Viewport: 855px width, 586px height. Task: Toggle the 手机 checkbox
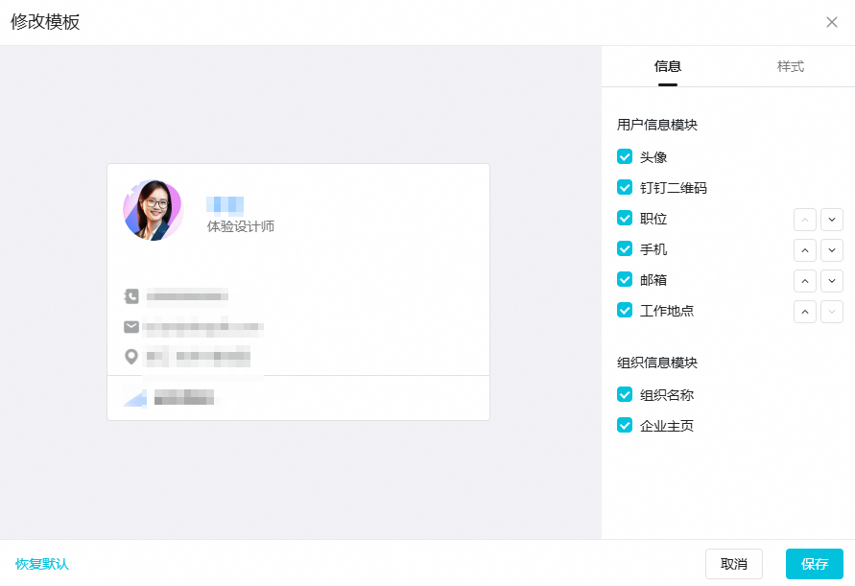(x=625, y=249)
